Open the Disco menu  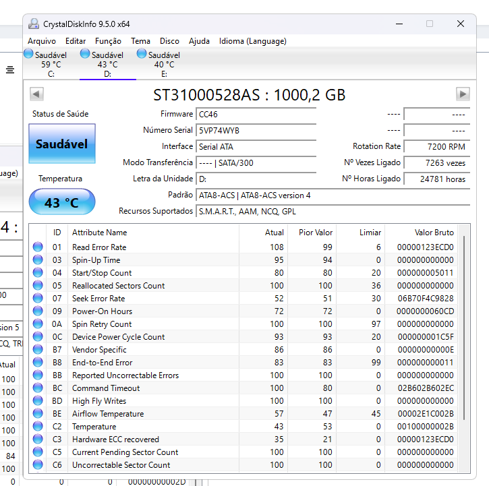coord(170,41)
